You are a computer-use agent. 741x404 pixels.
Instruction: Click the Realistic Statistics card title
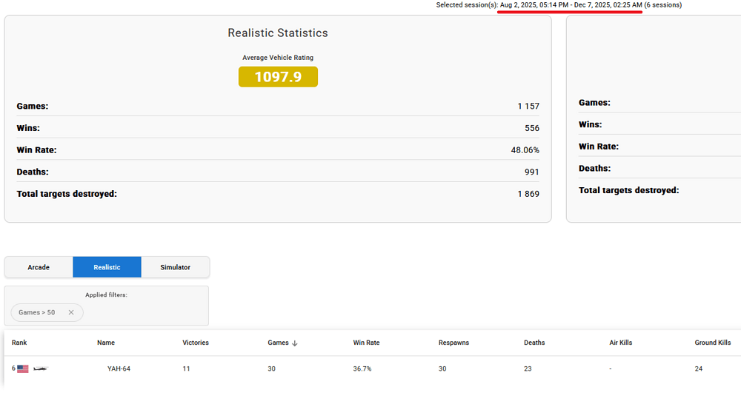point(278,33)
